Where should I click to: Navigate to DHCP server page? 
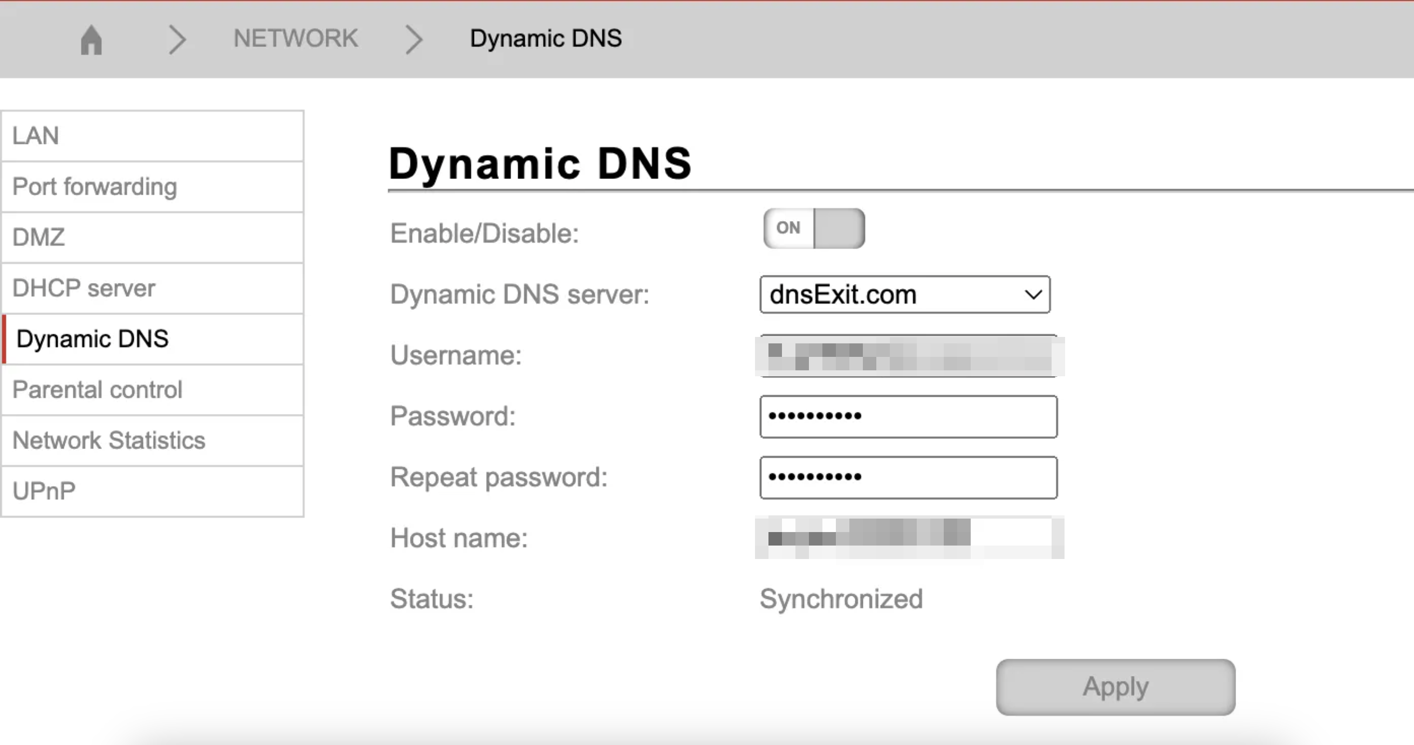coord(152,288)
